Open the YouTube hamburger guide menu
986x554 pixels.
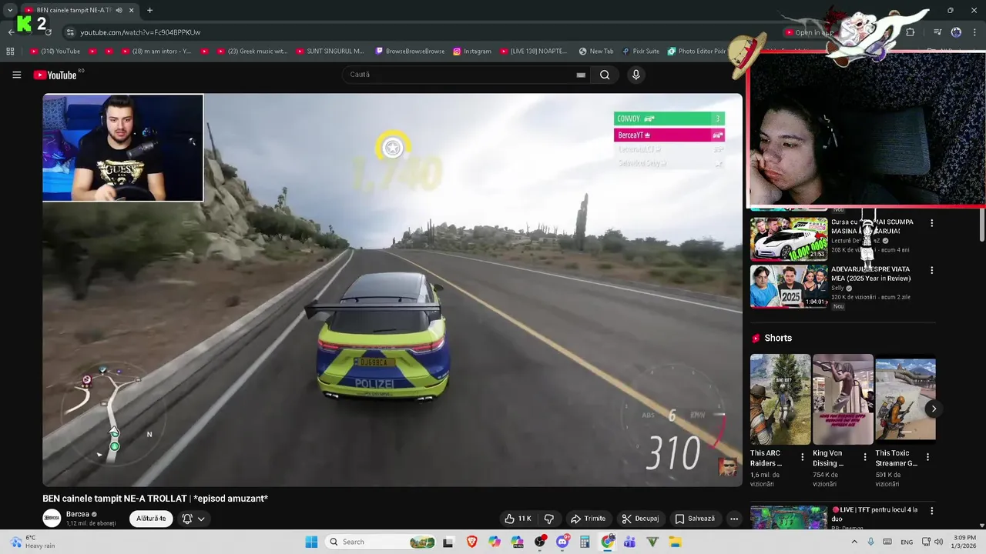pos(16,75)
